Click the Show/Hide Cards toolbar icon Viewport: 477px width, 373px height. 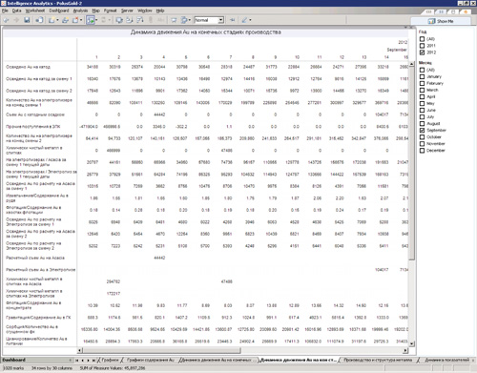point(184,20)
